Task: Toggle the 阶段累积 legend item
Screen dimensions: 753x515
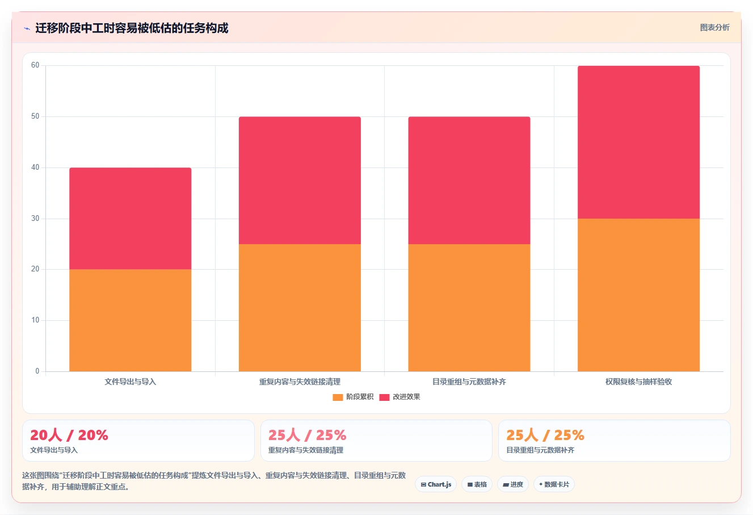Action: tap(353, 397)
